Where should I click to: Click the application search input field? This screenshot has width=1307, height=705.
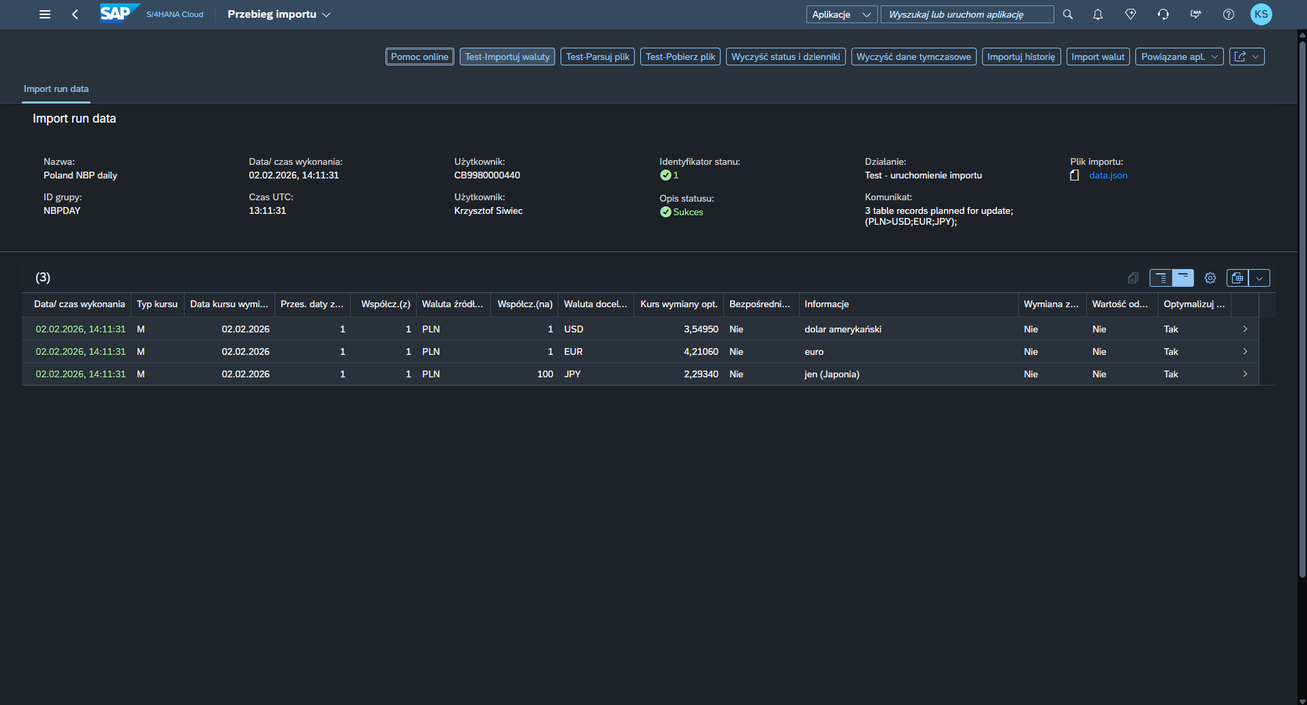point(966,14)
